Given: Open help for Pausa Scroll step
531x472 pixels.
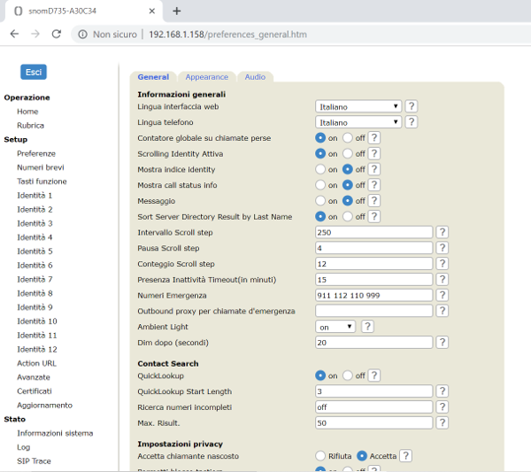Looking at the screenshot, I should [442, 248].
